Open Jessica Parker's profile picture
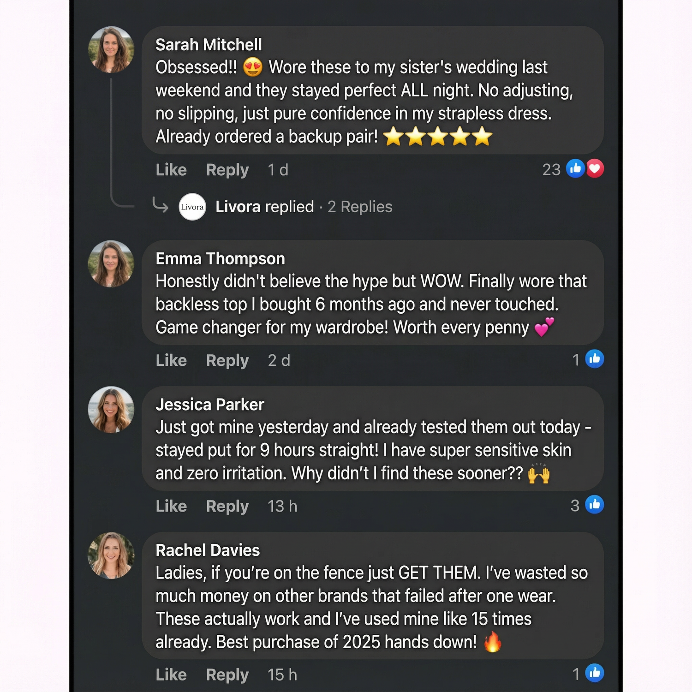 click(x=111, y=410)
